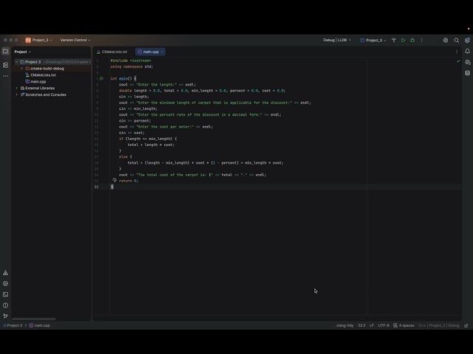
Task: Run Project_3 with the green play button
Action: 403,40
